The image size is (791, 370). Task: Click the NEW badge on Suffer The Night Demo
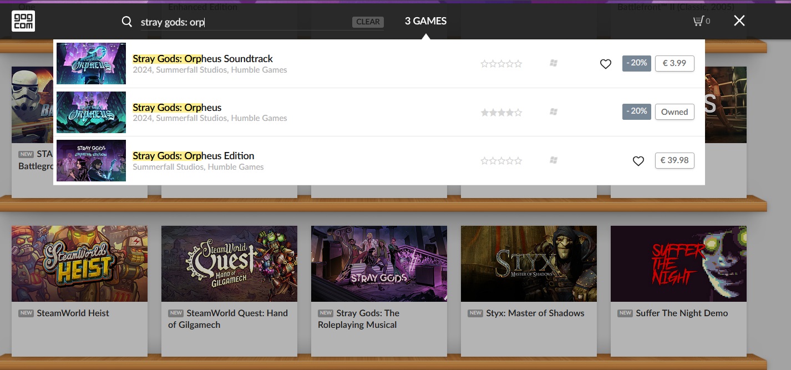625,313
